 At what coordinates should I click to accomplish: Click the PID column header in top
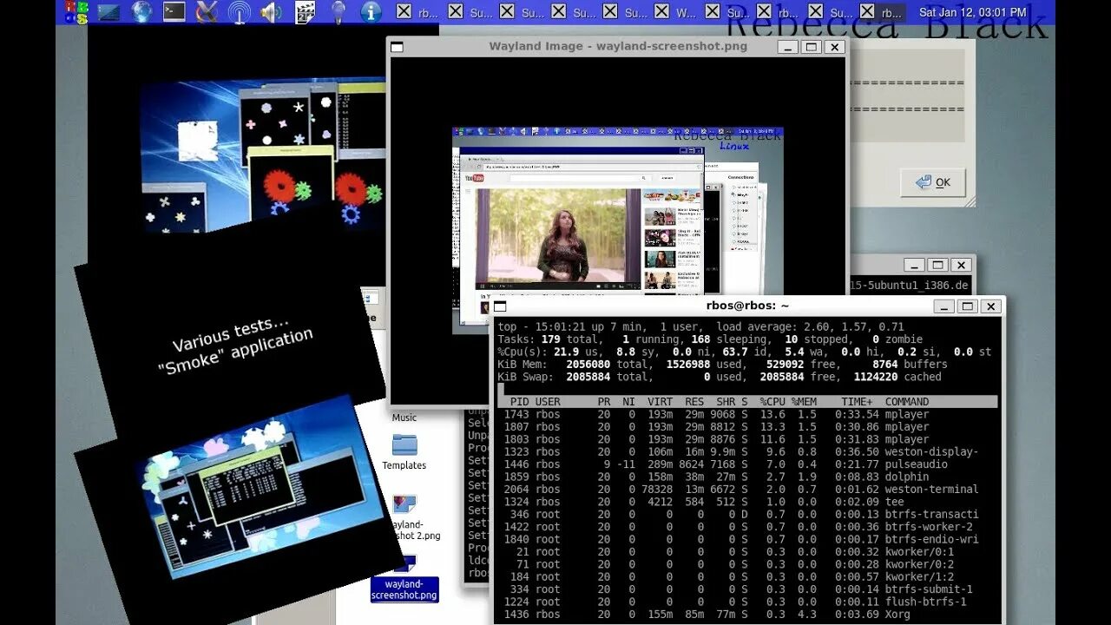click(519, 402)
